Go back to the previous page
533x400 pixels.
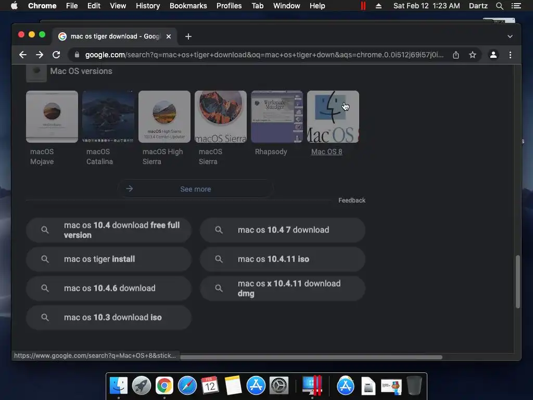click(x=23, y=55)
